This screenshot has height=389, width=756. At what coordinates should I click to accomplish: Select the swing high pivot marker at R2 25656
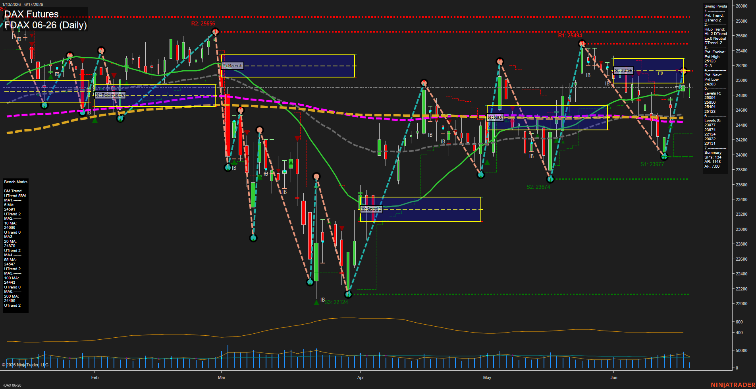[x=215, y=32]
